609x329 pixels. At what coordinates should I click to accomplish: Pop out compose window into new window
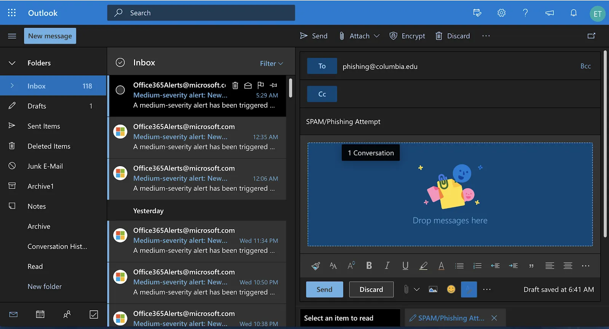(591, 36)
